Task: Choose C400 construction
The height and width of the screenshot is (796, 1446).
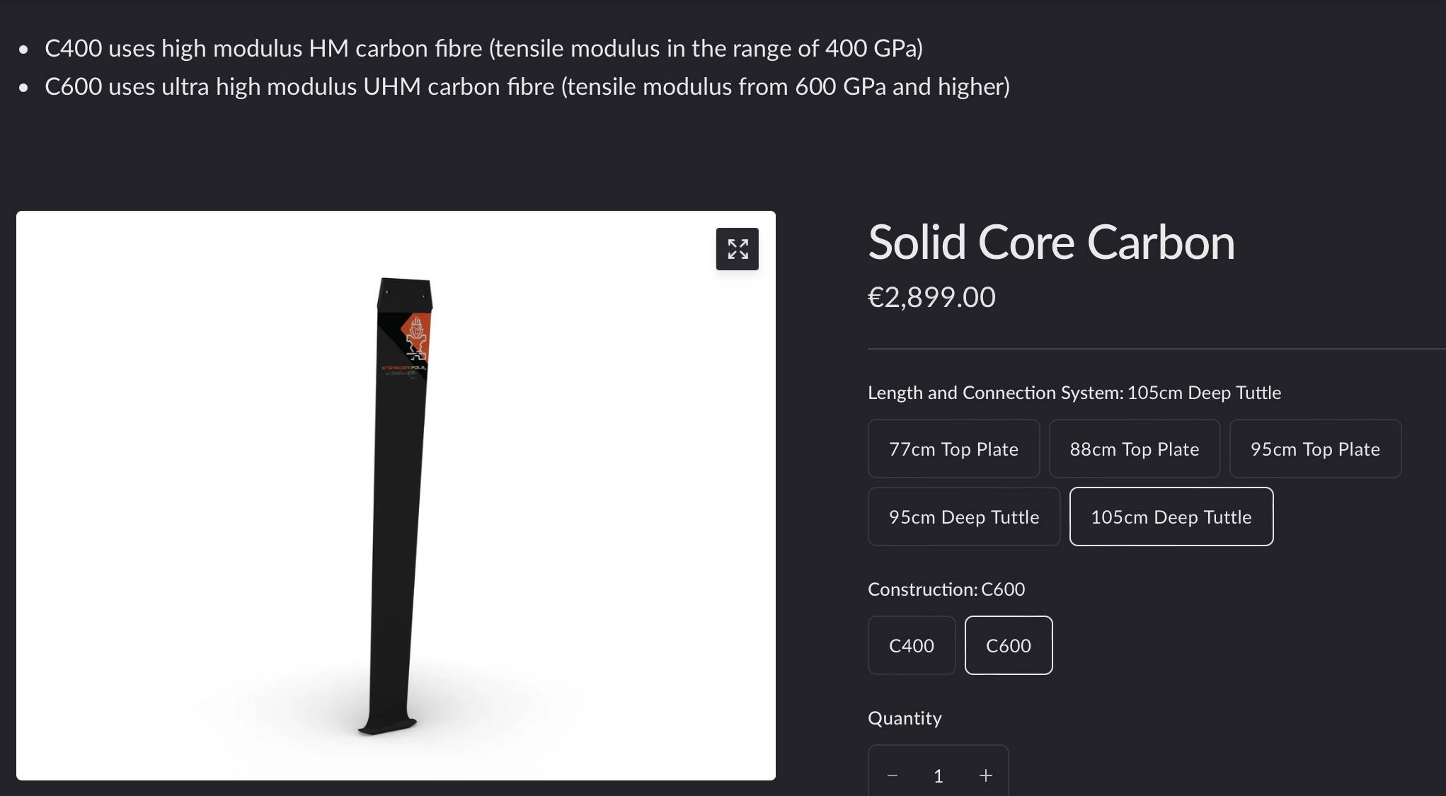Action: (911, 645)
